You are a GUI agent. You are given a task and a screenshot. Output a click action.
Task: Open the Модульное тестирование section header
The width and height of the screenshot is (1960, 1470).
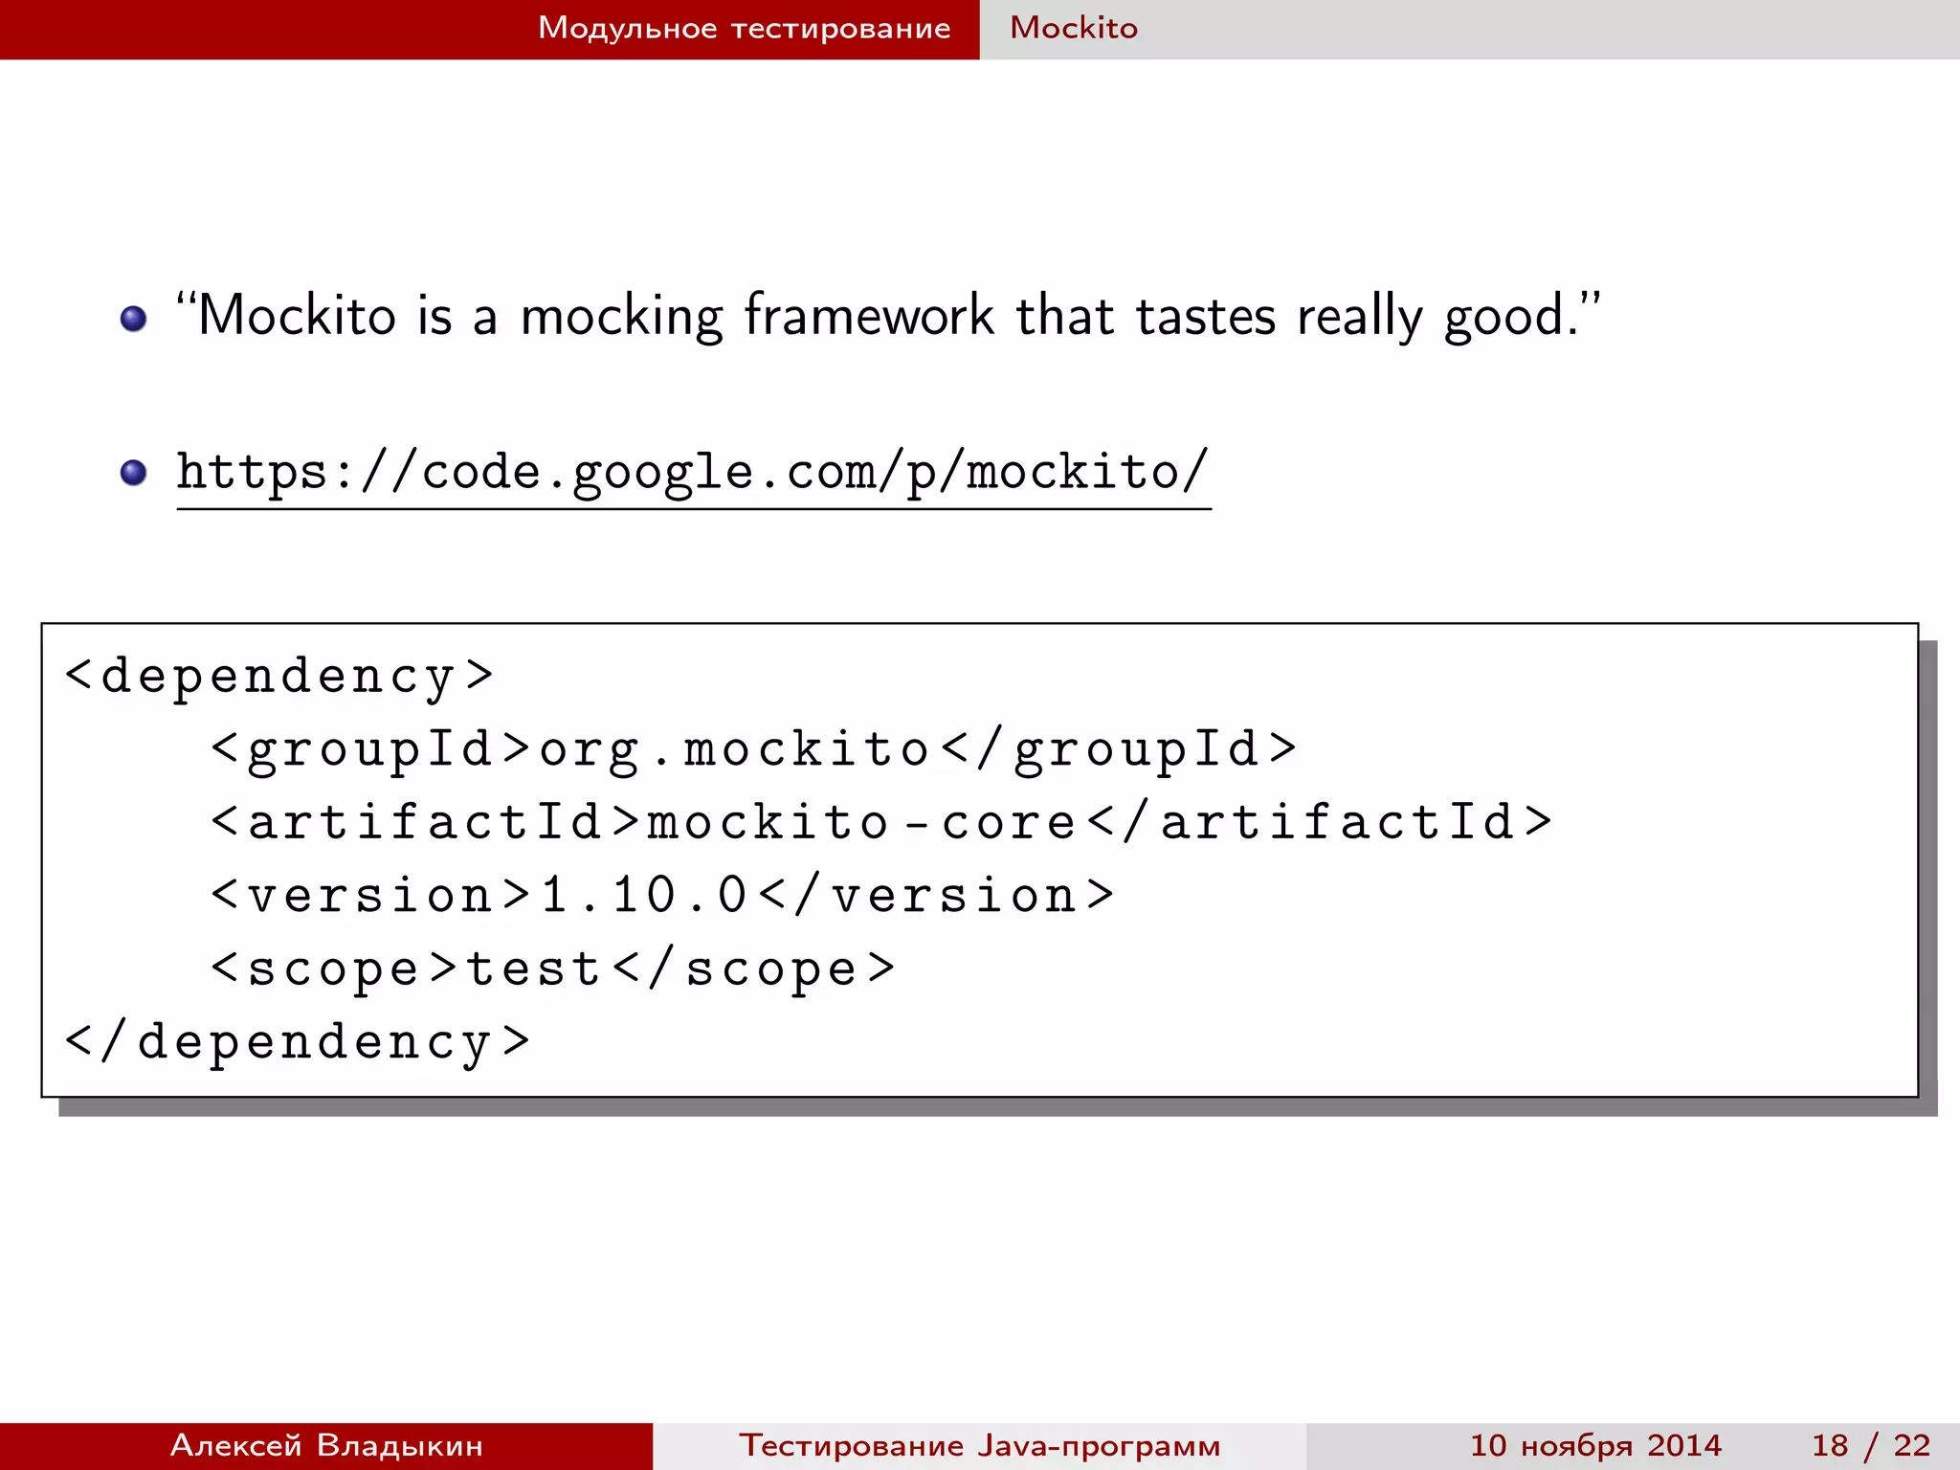(744, 28)
